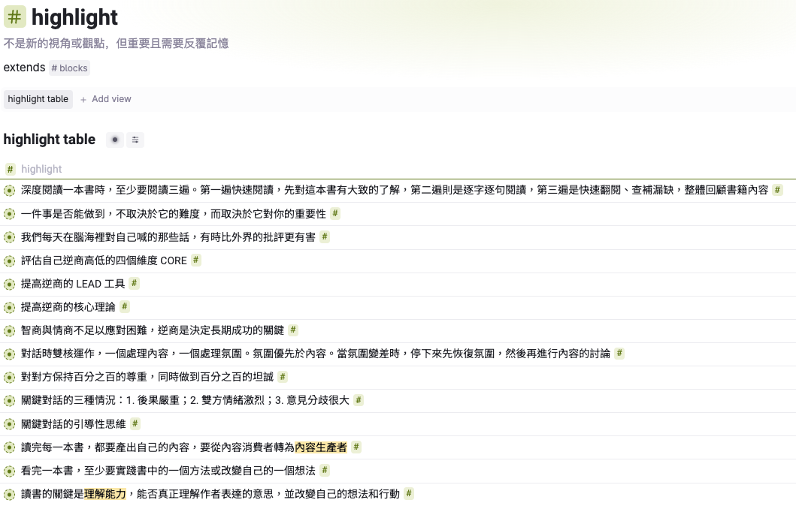Click the # icon in the highlight column header

(x=11, y=170)
